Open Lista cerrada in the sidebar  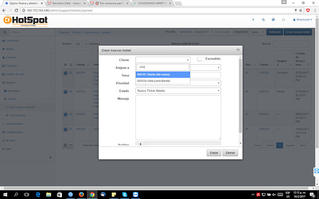click(x=17, y=115)
